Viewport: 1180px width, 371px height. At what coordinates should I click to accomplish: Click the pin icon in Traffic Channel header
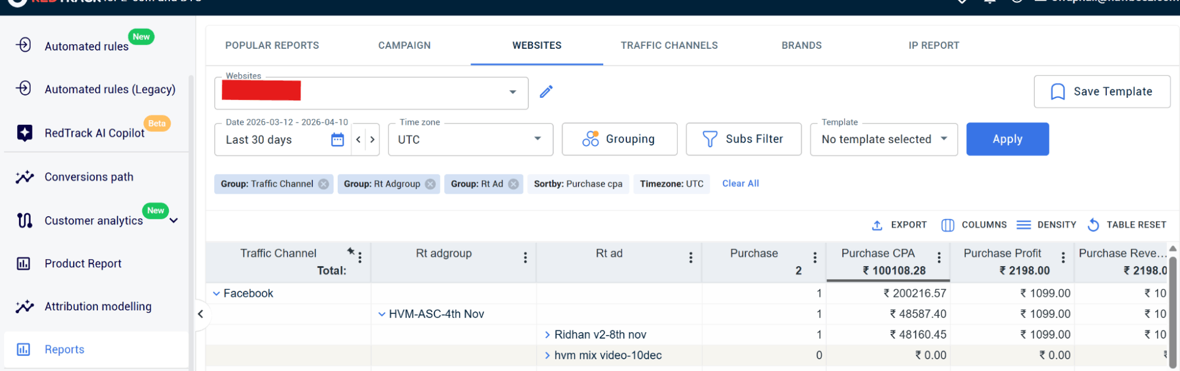point(351,251)
